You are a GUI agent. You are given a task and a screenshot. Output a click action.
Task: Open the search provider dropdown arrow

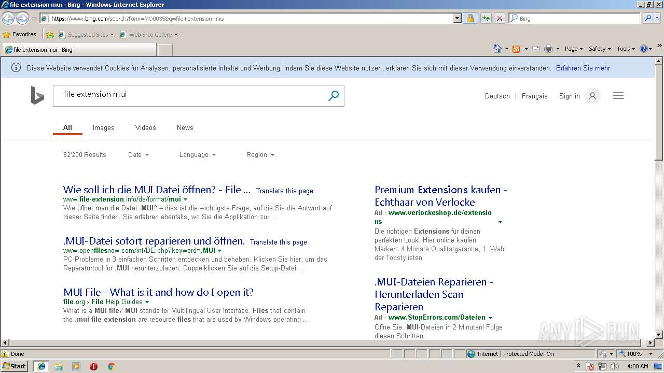click(x=658, y=18)
